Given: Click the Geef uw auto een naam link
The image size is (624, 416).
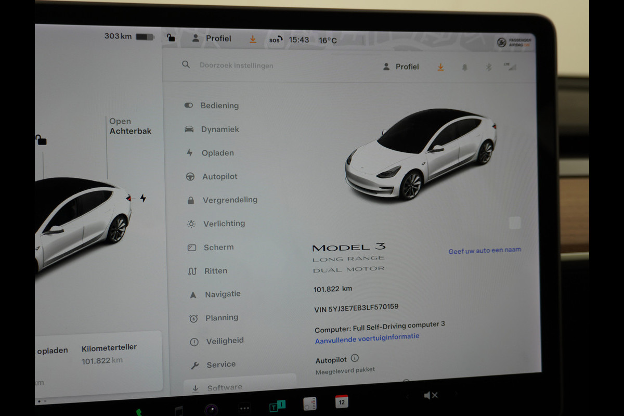Looking at the screenshot, I should 485,250.
